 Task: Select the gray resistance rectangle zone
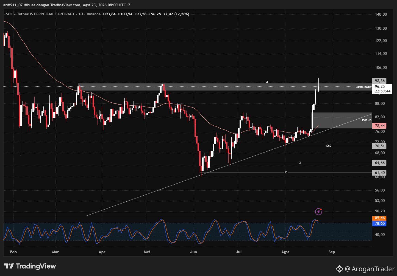click(225, 87)
